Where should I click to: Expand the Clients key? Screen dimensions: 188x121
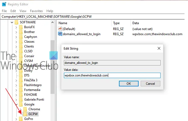[16, 47]
